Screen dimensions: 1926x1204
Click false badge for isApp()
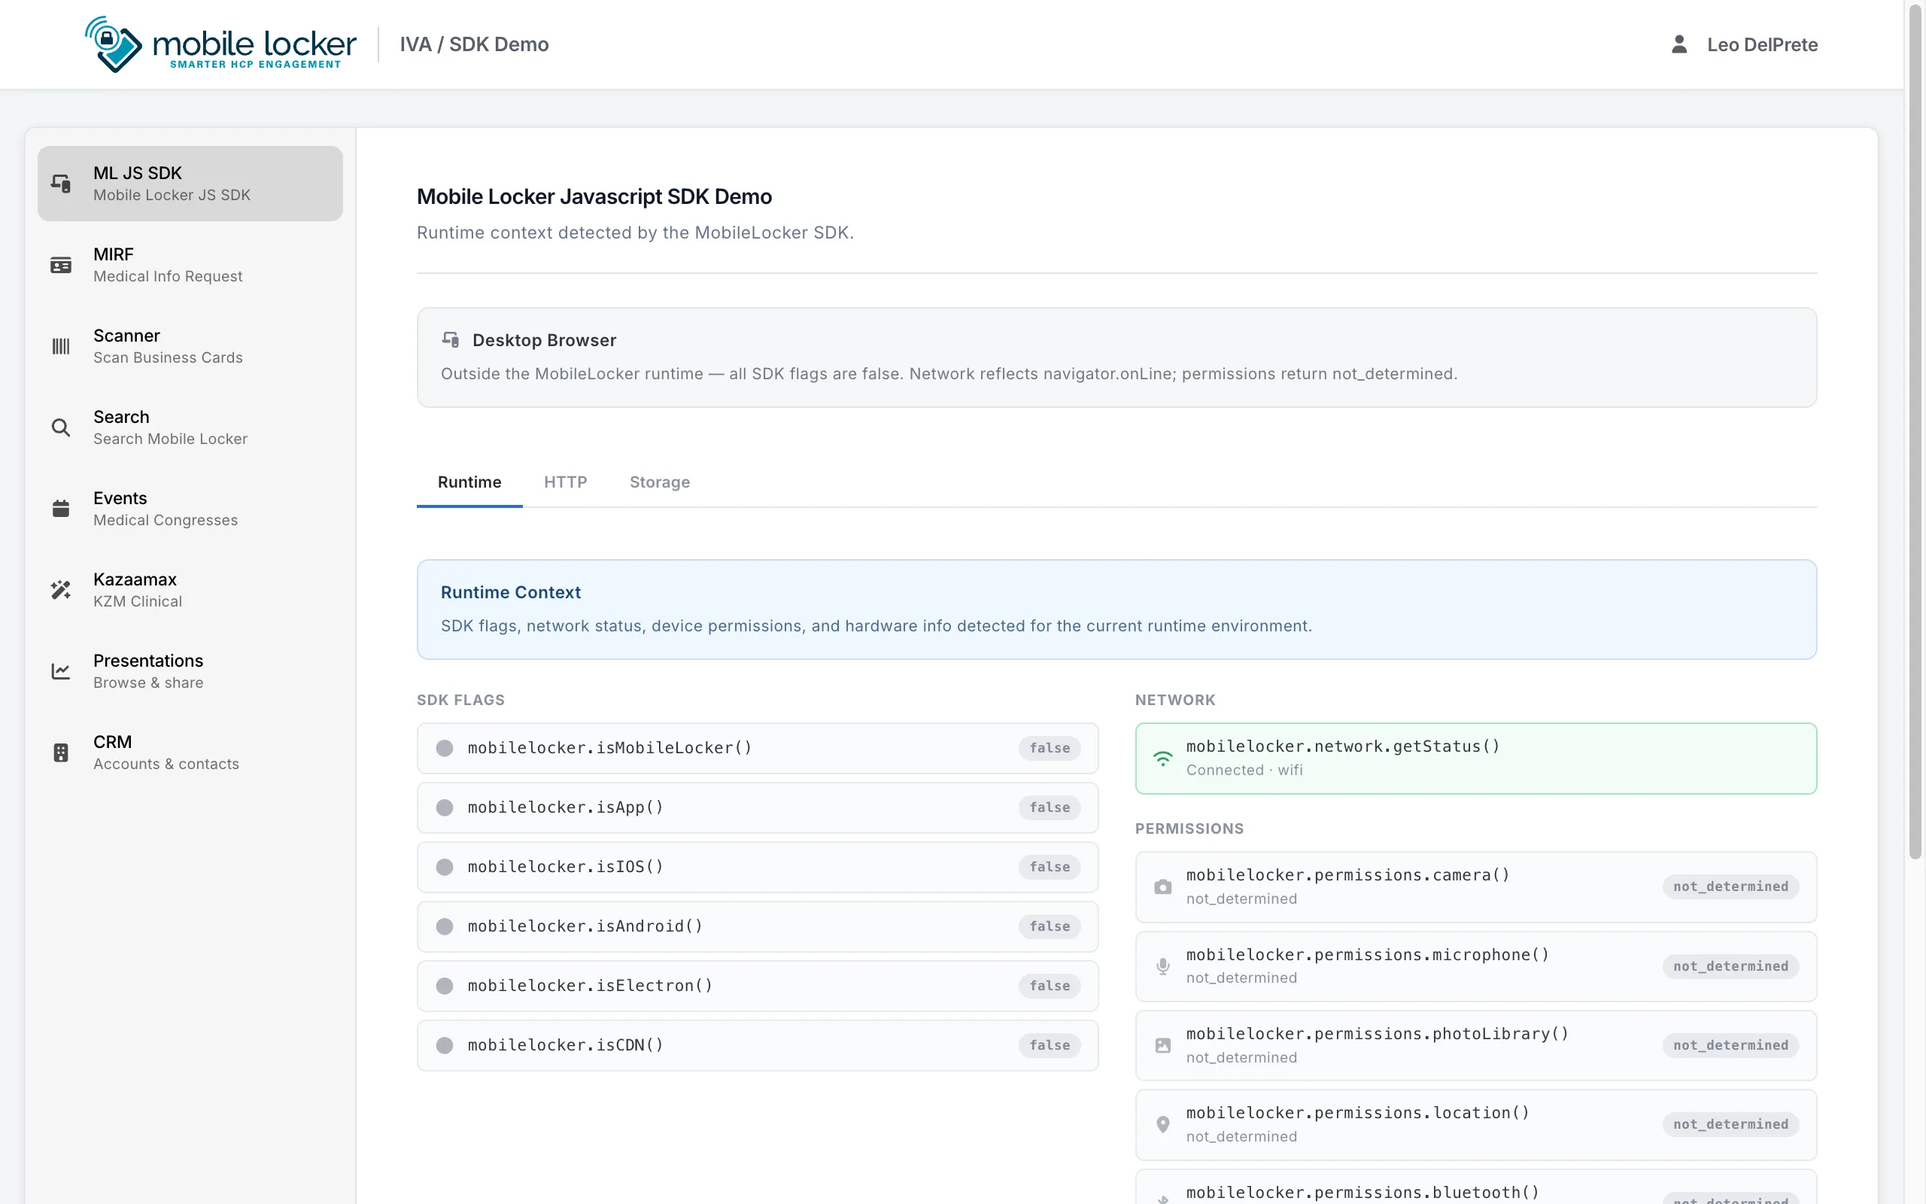[x=1050, y=807]
